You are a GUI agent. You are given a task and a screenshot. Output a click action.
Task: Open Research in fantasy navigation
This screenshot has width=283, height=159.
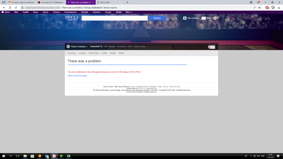121,47
